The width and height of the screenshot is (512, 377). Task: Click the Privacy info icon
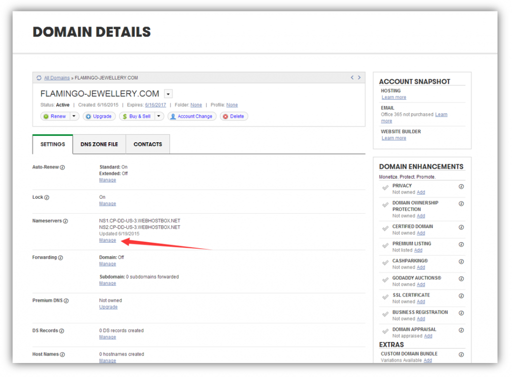pos(461,187)
